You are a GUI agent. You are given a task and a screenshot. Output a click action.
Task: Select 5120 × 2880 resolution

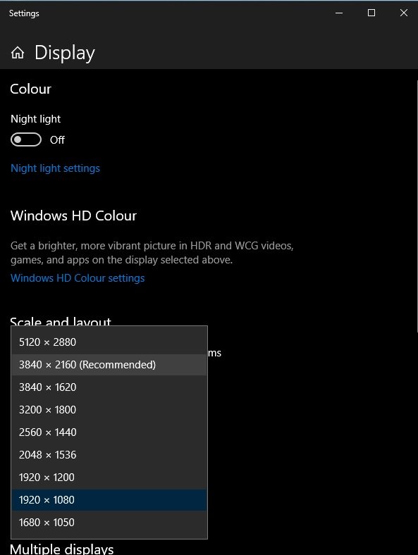[109, 342]
